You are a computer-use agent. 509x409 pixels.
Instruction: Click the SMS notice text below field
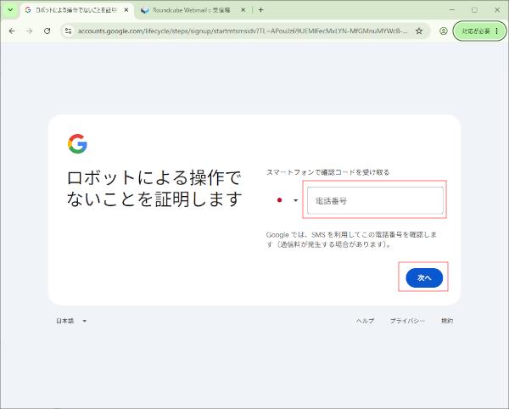pos(351,239)
